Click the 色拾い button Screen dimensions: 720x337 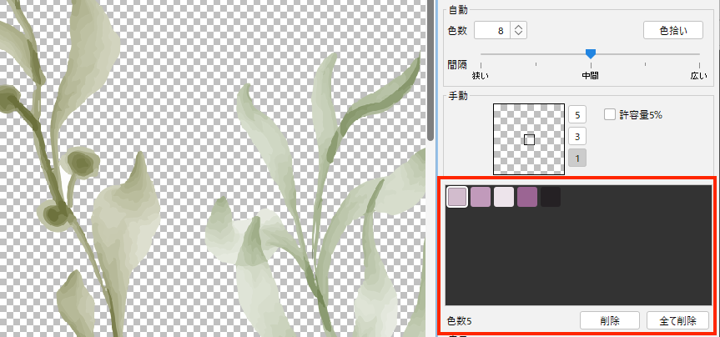pos(673,30)
